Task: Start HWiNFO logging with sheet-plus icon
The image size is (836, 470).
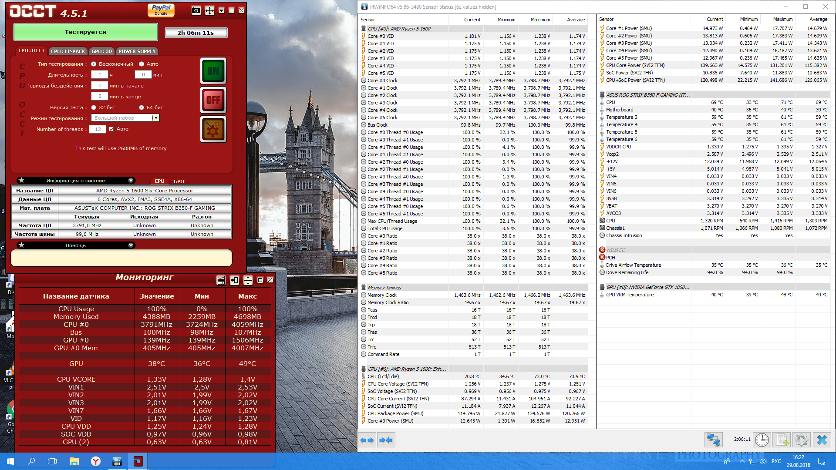Action: [x=782, y=440]
